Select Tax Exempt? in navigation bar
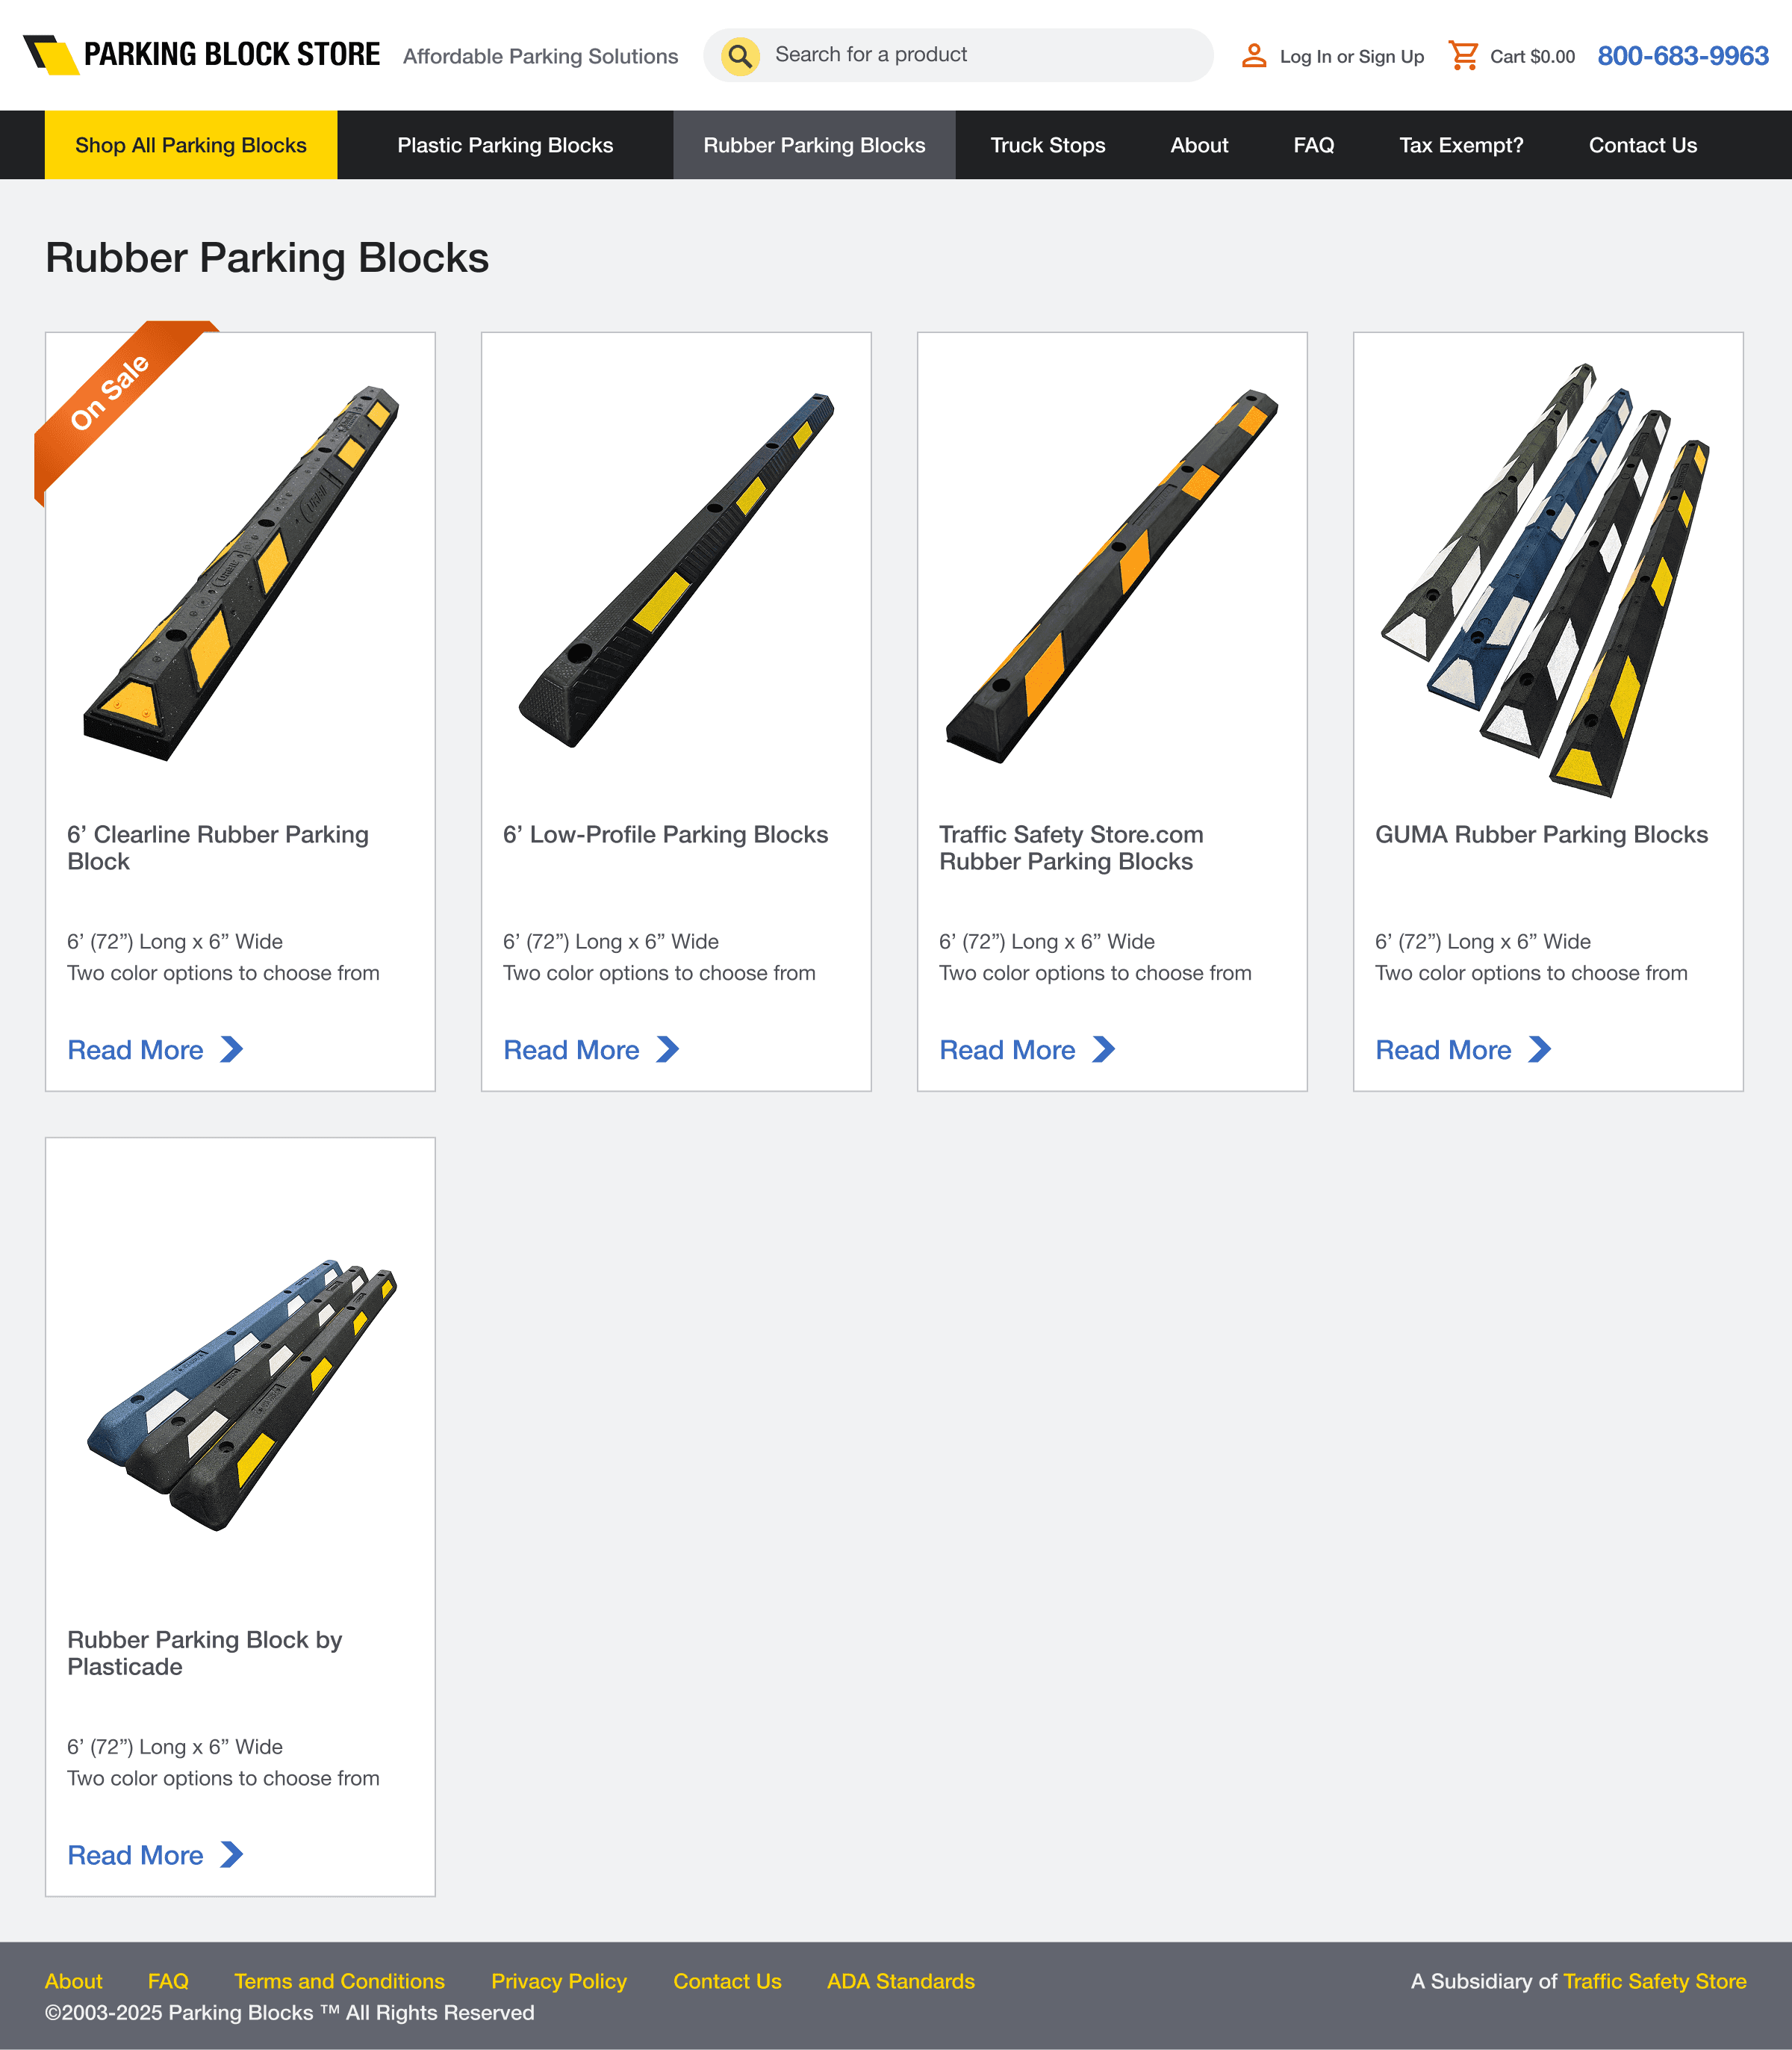This screenshot has height=2050, width=1792. click(x=1461, y=145)
